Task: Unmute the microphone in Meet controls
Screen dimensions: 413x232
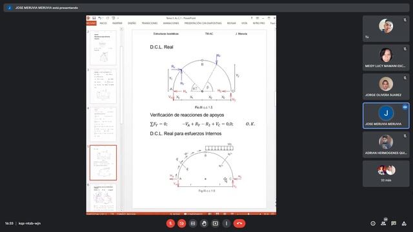Action: (170, 224)
